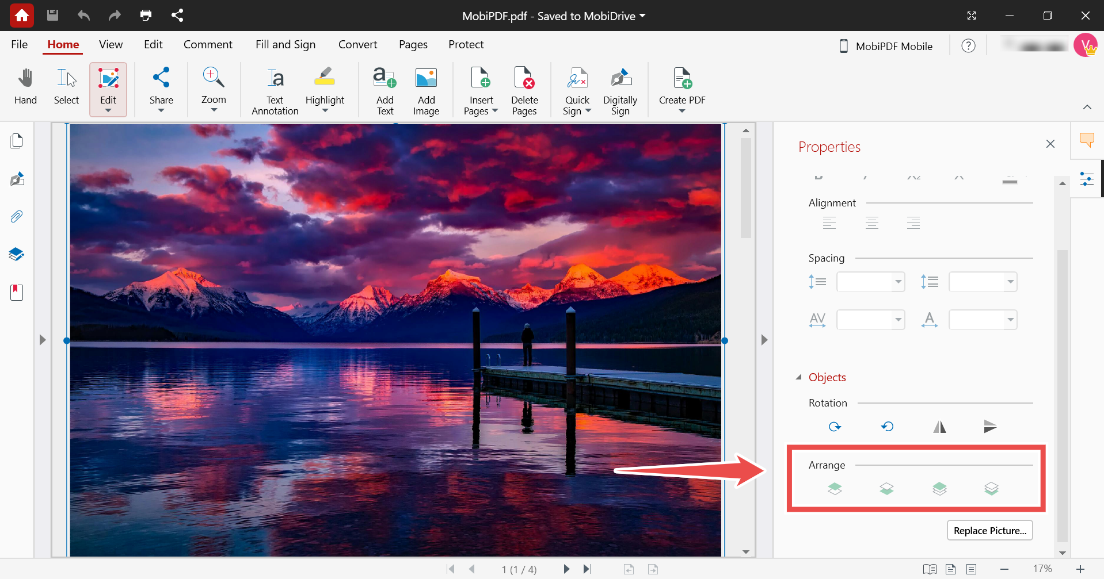1104x579 pixels.
Task: Click the page number field
Action: click(x=519, y=569)
